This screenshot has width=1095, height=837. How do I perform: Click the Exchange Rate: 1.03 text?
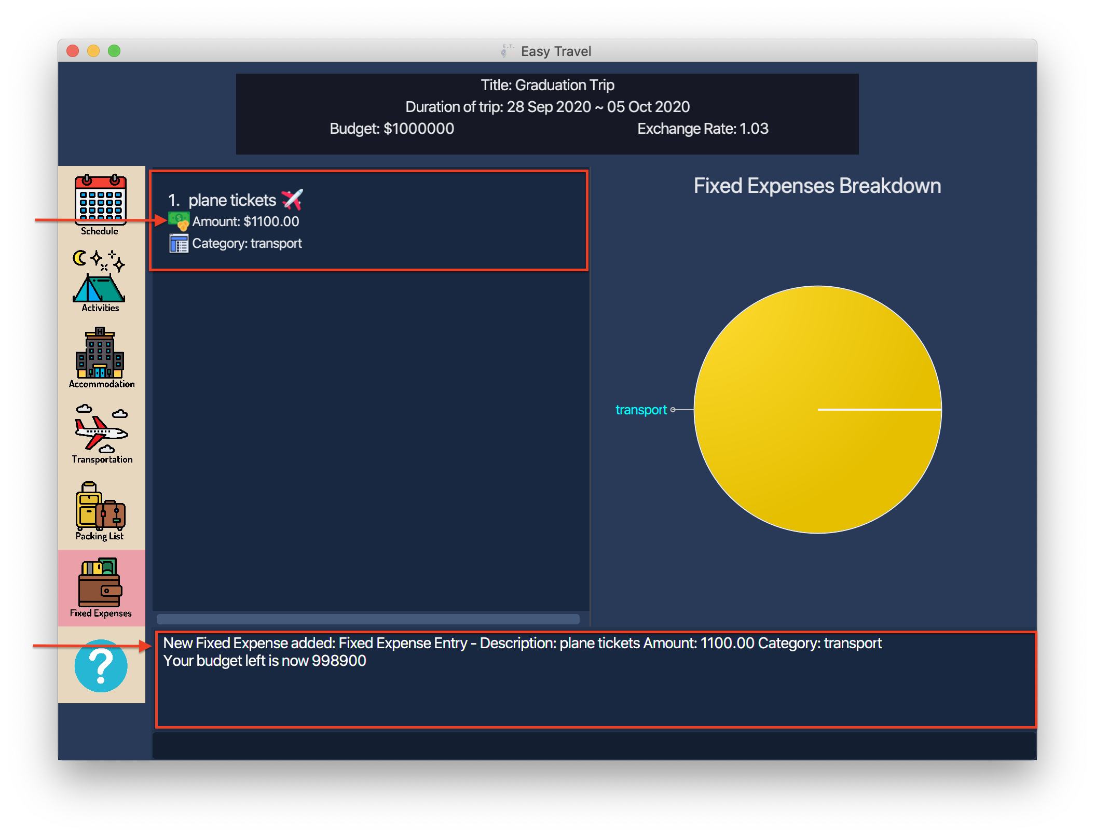coord(703,129)
